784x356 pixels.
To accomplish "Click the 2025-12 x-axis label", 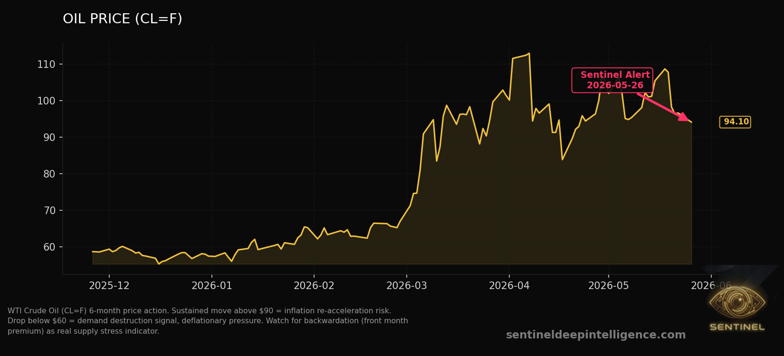I will coord(109,286).
